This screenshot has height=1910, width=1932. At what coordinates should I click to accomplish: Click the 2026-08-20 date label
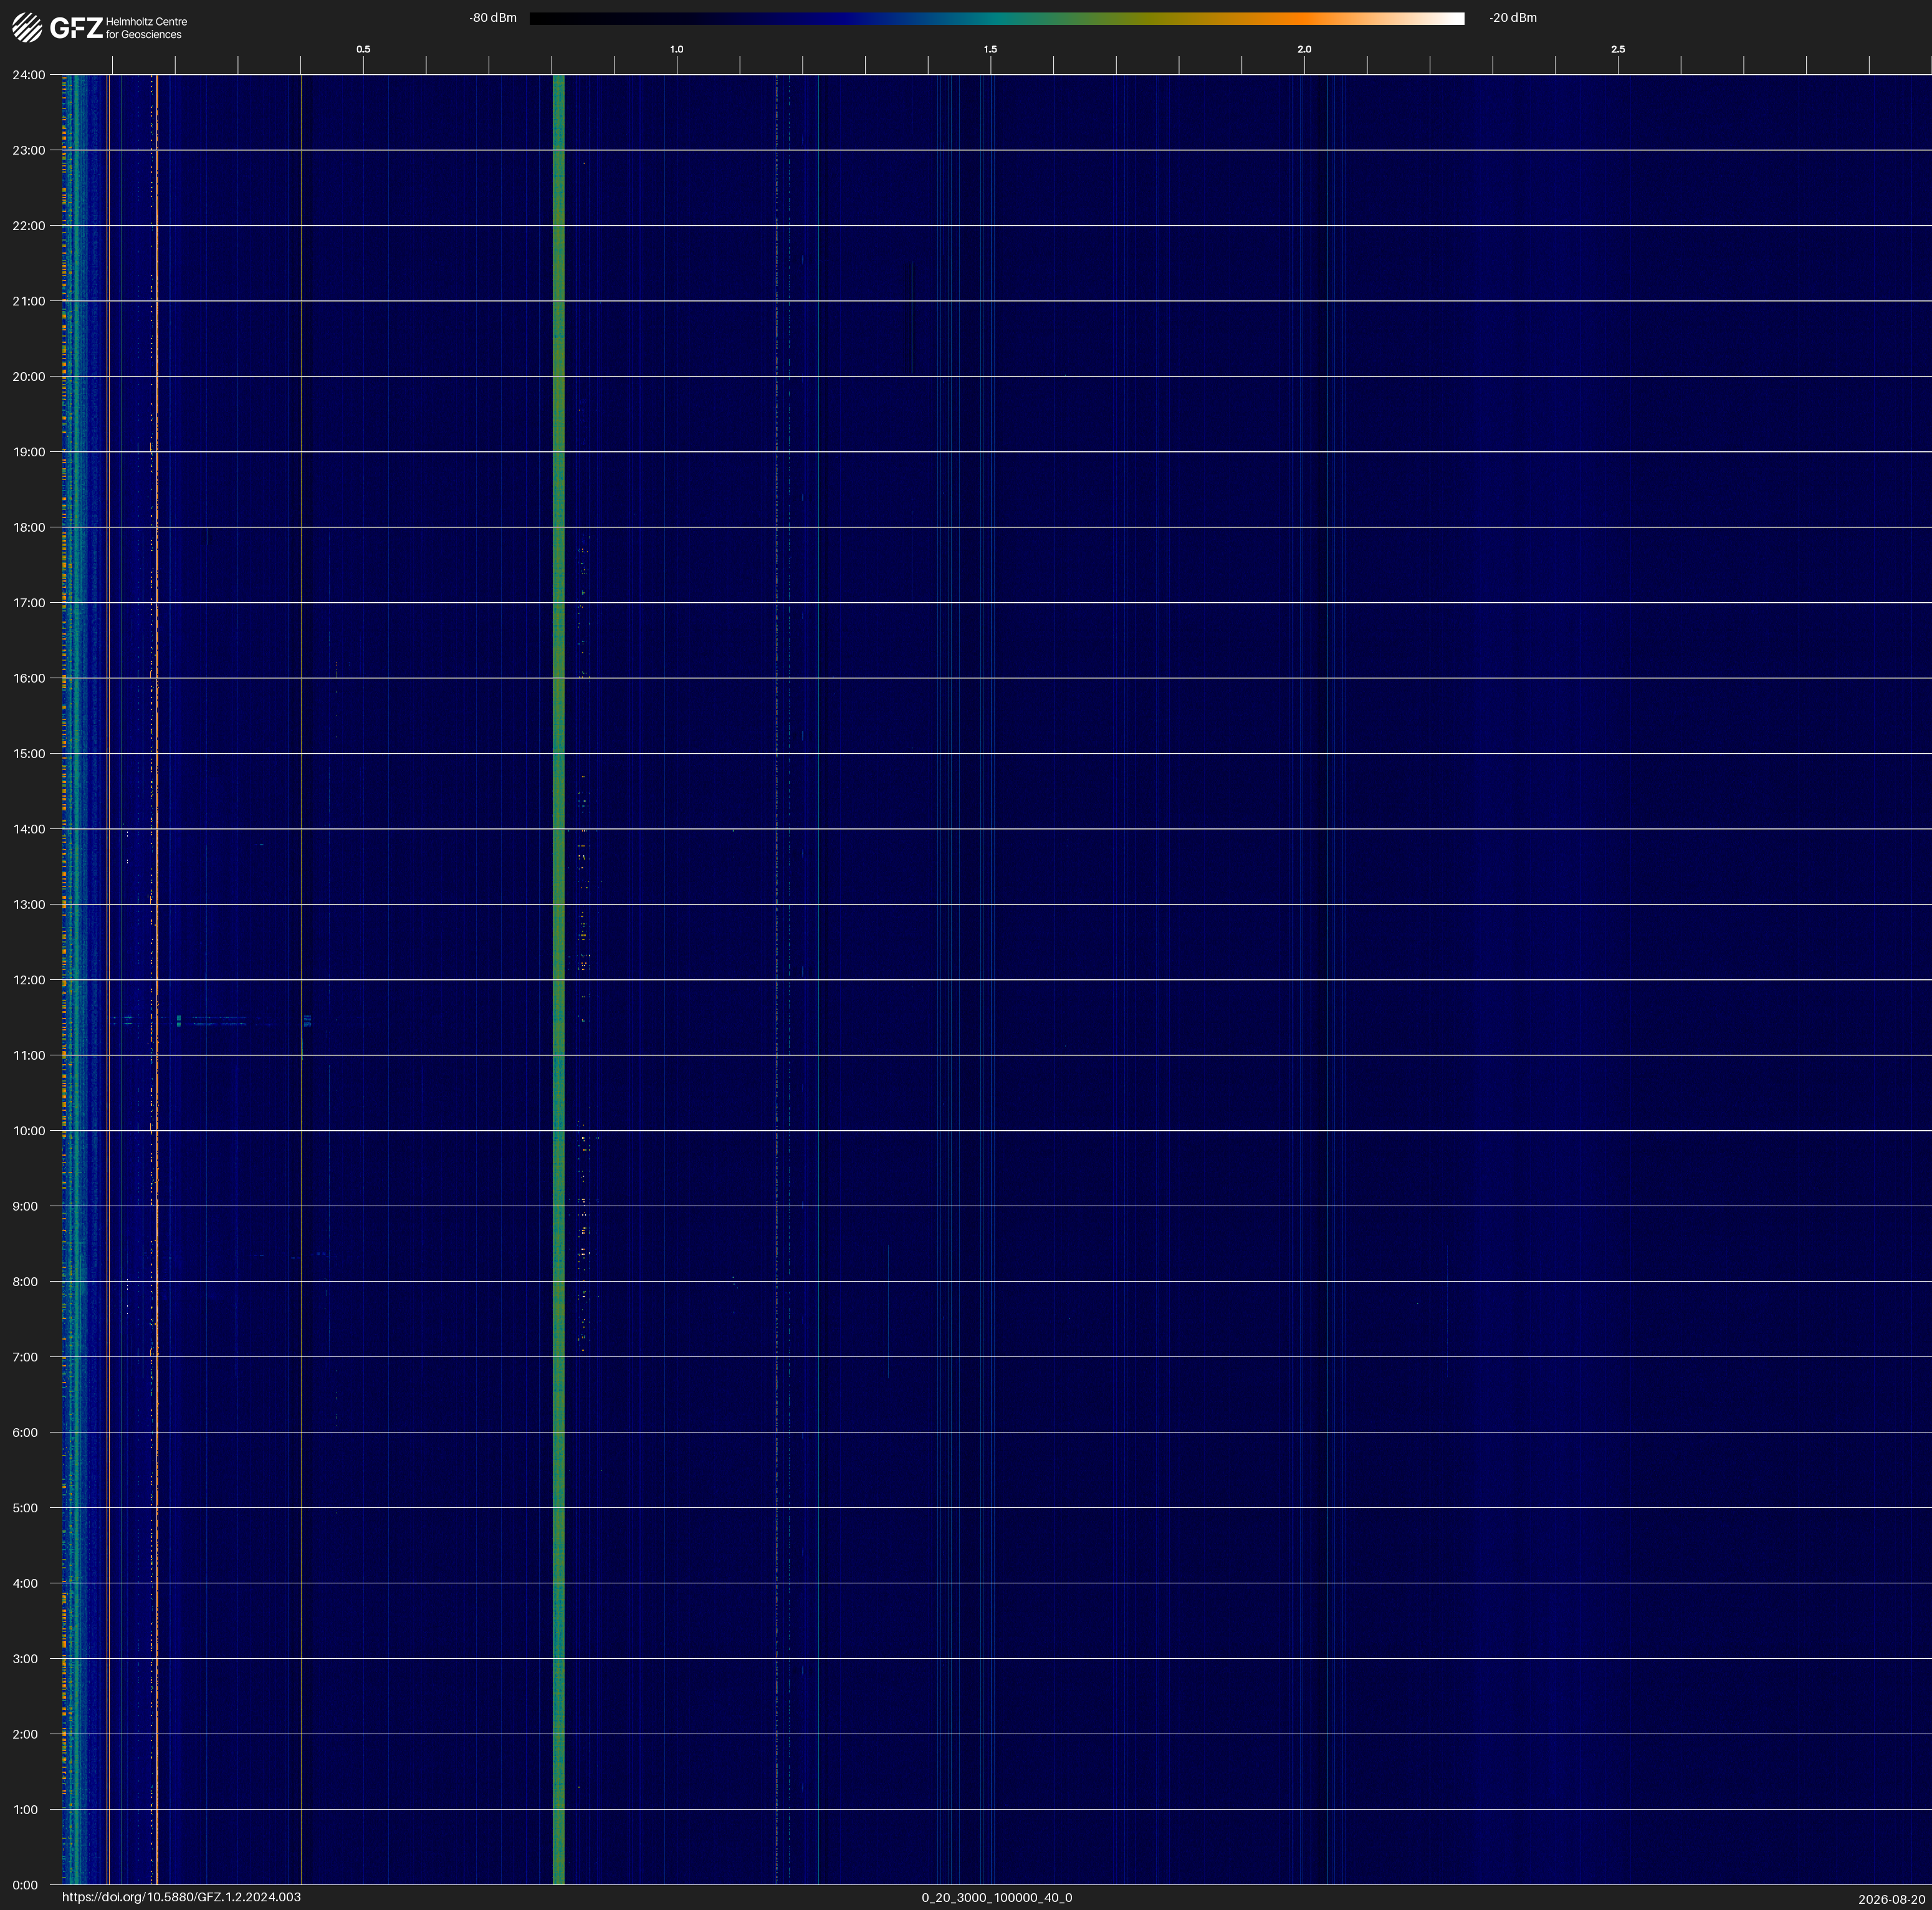pyautogui.click(x=1892, y=1899)
